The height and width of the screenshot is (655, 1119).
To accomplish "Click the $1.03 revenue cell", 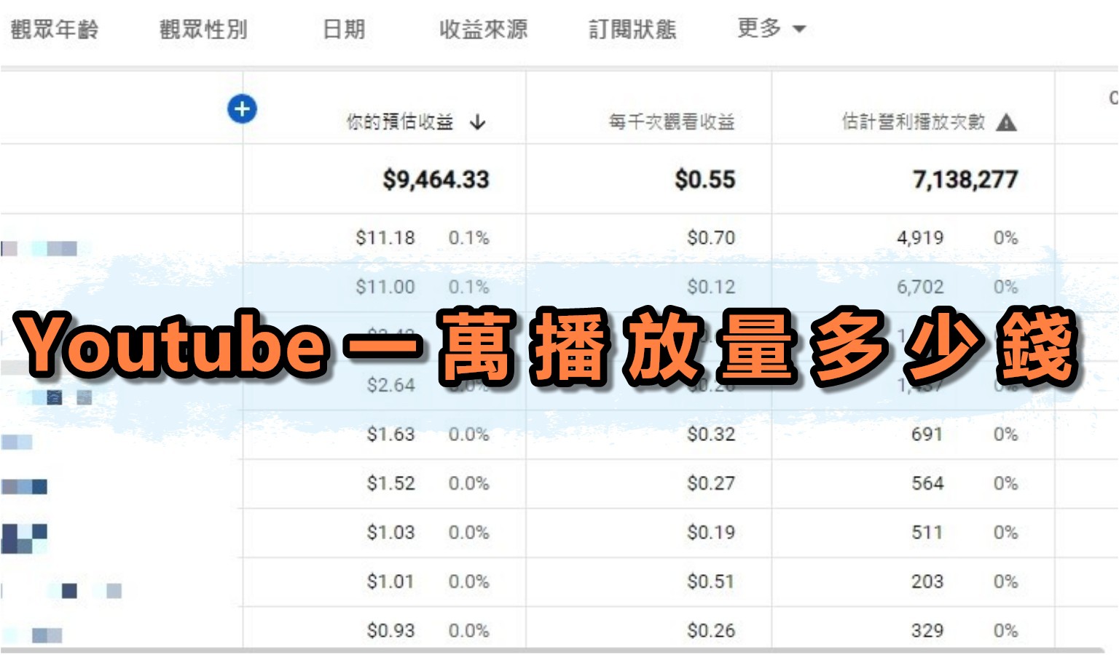I will (x=390, y=533).
